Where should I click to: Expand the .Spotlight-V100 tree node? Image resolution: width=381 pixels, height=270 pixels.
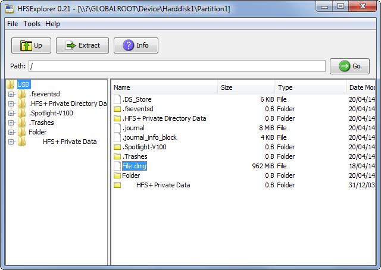tap(11, 113)
